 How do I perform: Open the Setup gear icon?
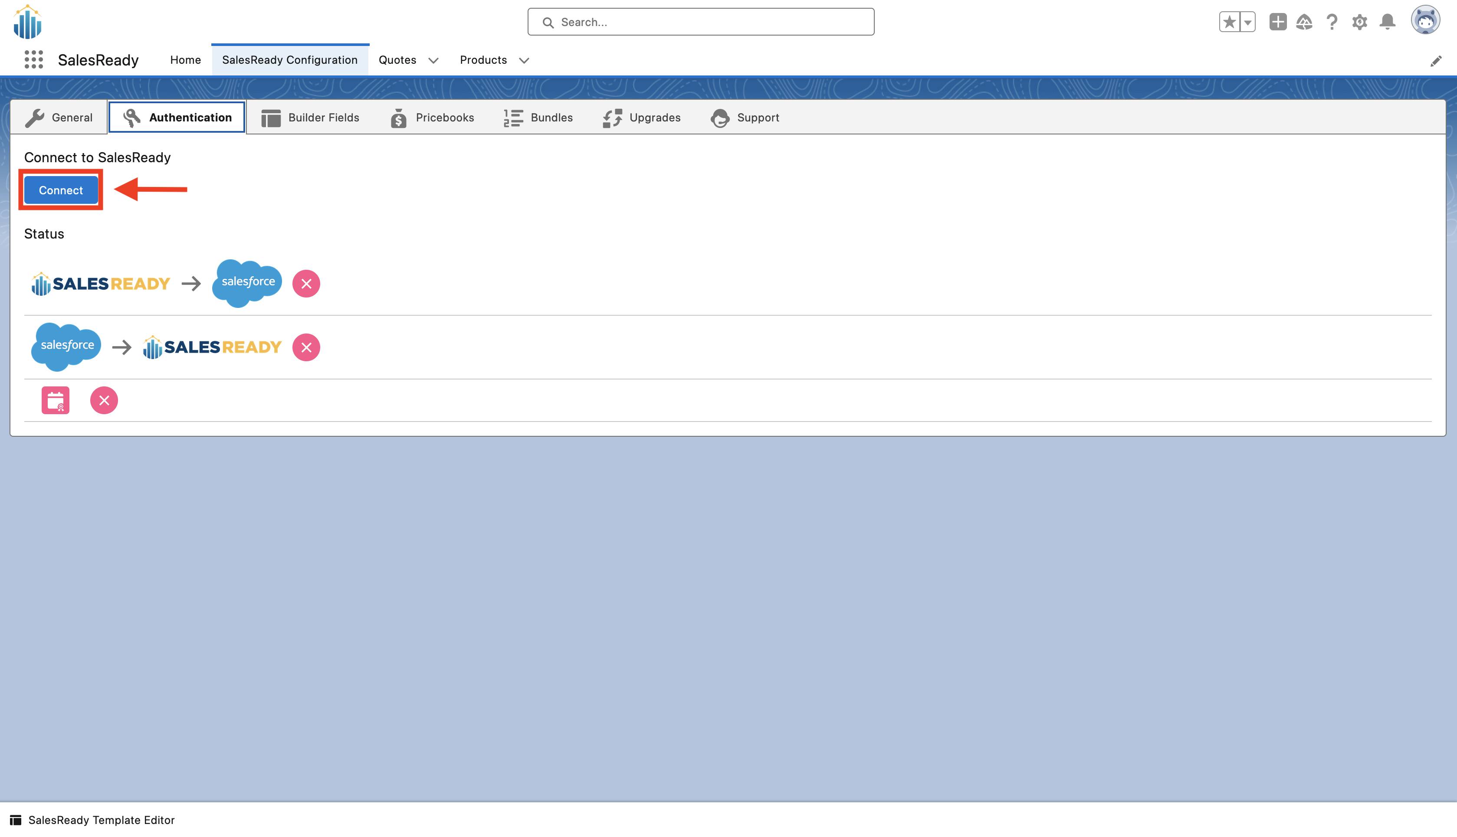point(1359,22)
